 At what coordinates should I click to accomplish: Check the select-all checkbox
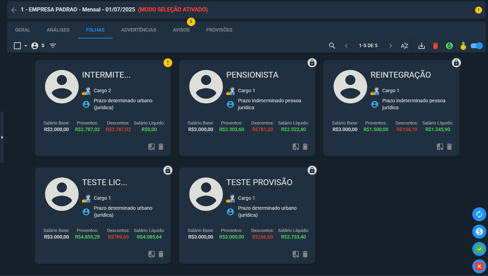click(x=17, y=46)
